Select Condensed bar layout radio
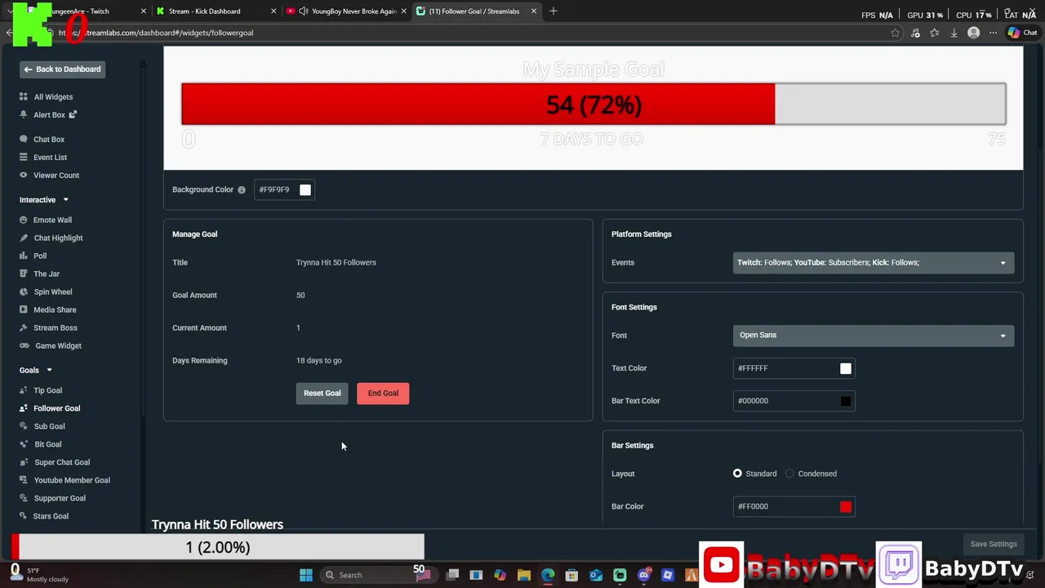Image resolution: width=1045 pixels, height=588 pixels. click(x=789, y=474)
